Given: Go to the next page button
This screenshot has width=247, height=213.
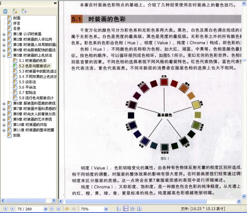Looking at the screenshot, I should tap(52, 209).
